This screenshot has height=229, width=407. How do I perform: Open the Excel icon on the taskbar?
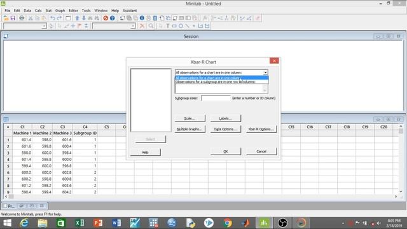click(79, 223)
